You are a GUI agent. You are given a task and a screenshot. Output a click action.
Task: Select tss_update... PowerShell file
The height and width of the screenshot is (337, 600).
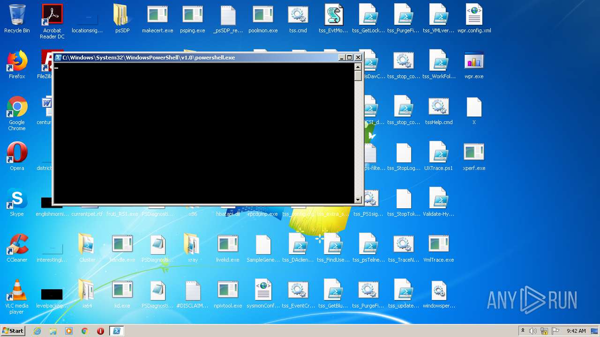click(404, 294)
